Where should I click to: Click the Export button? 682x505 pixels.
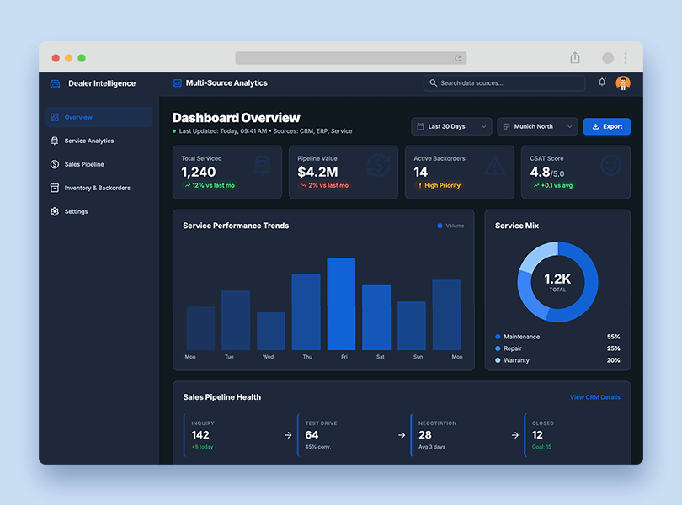[x=606, y=126]
